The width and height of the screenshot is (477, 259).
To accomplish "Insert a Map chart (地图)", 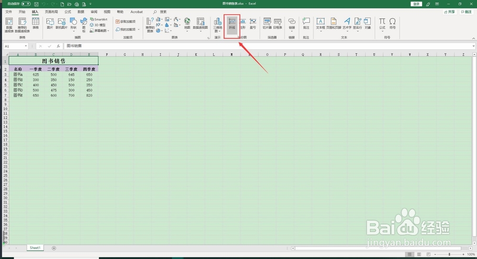I will click(x=187, y=24).
